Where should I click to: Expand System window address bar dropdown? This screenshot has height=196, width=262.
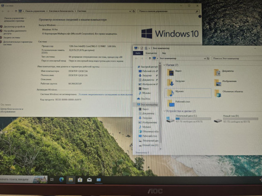[x=130, y=11]
